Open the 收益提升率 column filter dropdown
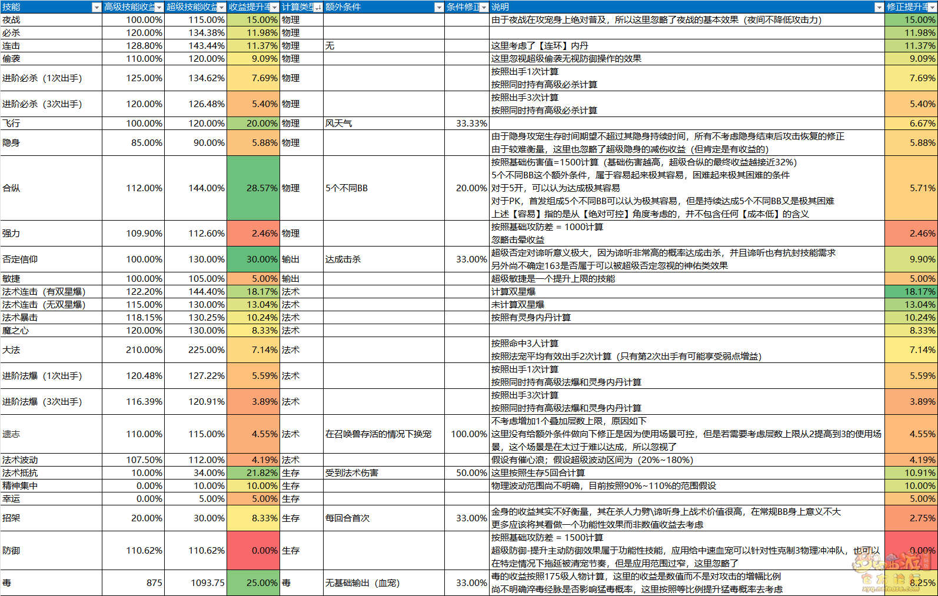Image resolution: width=938 pixels, height=596 pixels. [274, 7]
